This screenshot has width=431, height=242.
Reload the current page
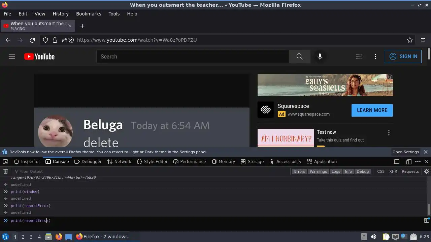(x=32, y=40)
